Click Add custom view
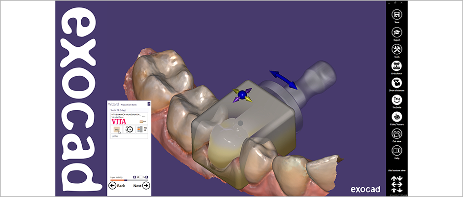 click(397, 171)
